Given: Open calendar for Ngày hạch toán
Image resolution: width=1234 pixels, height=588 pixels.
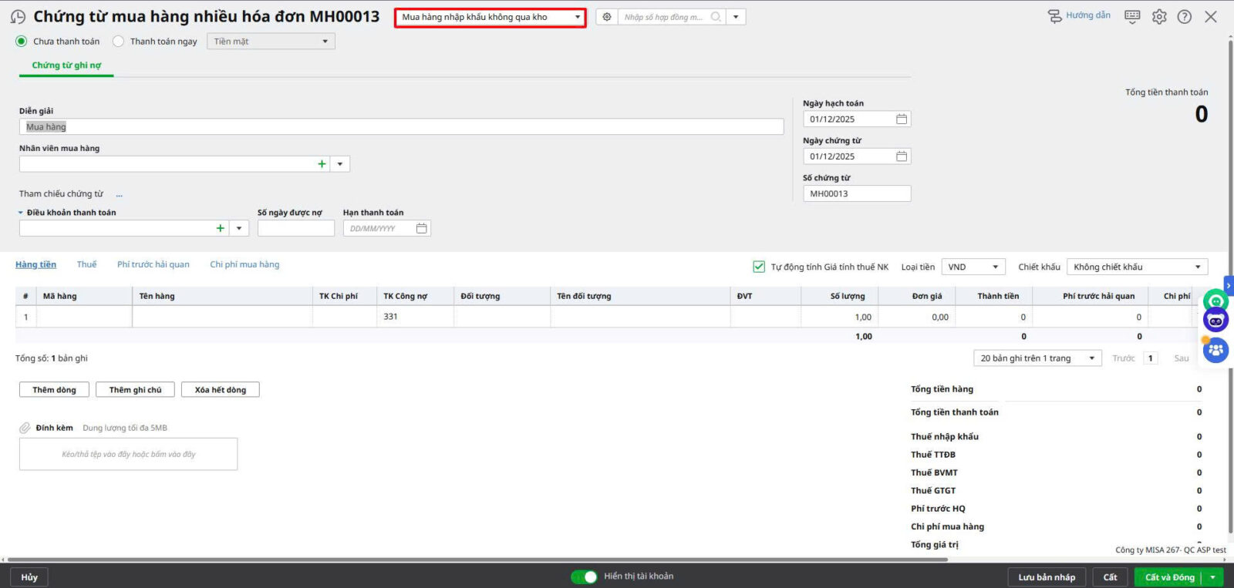Looking at the screenshot, I should point(901,119).
